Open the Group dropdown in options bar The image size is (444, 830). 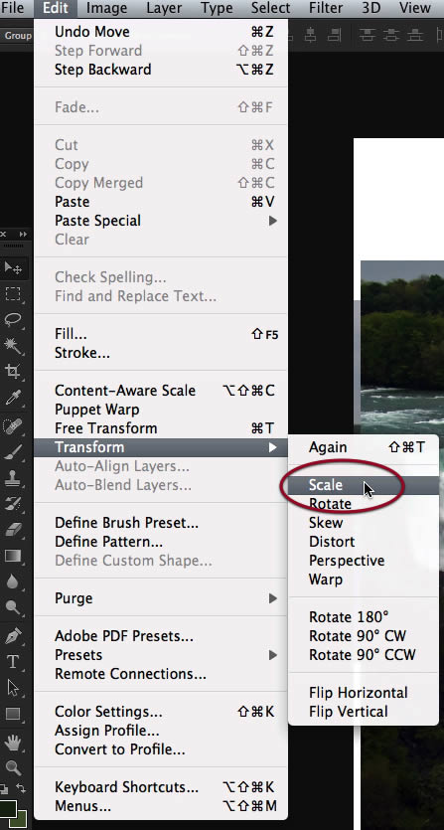(x=18, y=36)
